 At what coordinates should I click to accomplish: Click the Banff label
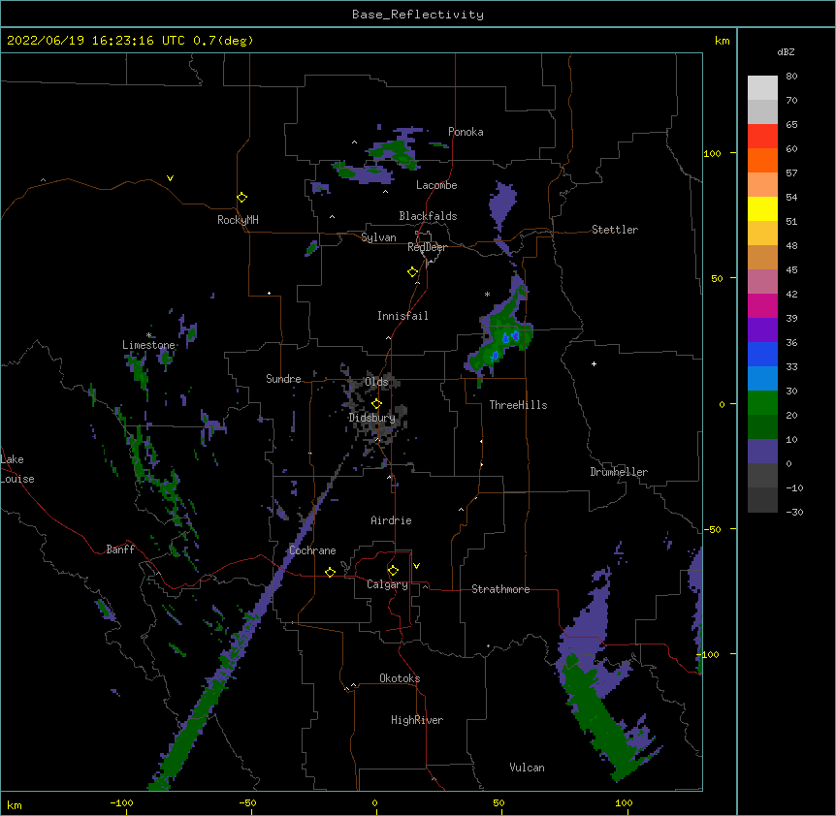pos(120,549)
